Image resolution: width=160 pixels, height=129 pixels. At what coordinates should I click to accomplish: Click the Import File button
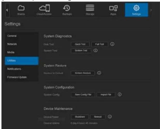pyautogui.click(x=106, y=95)
